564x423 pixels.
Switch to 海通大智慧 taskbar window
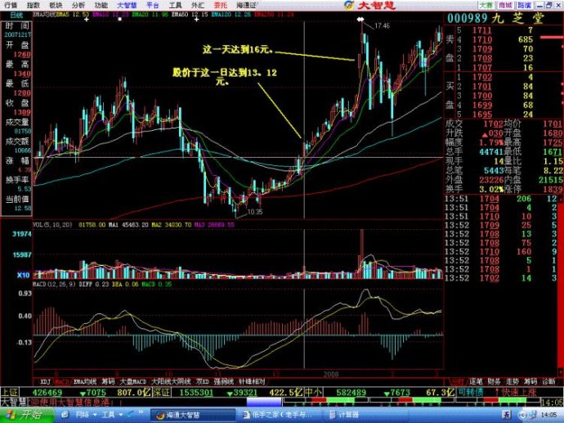click(192, 415)
